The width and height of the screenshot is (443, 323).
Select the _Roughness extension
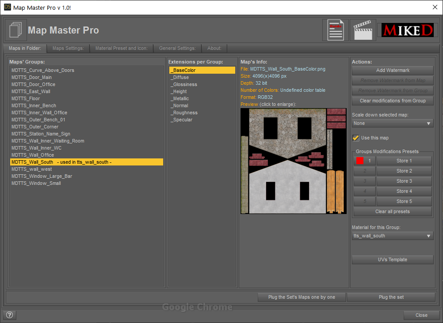click(202, 113)
